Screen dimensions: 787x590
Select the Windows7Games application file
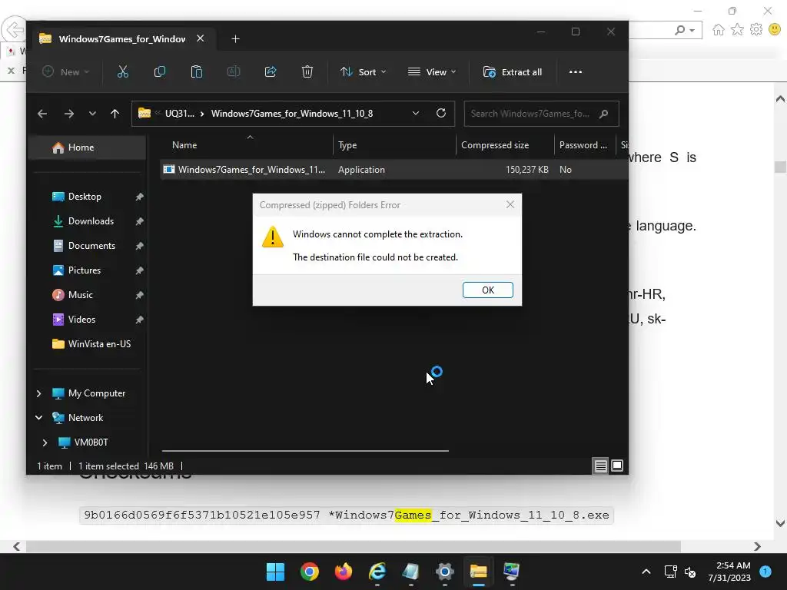[x=394, y=170]
